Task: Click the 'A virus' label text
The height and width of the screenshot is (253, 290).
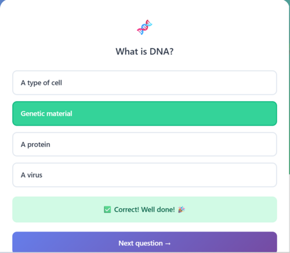Action: click(x=31, y=175)
